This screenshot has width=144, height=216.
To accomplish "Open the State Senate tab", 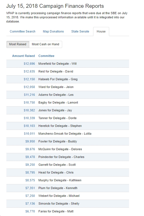I will [80, 31].
